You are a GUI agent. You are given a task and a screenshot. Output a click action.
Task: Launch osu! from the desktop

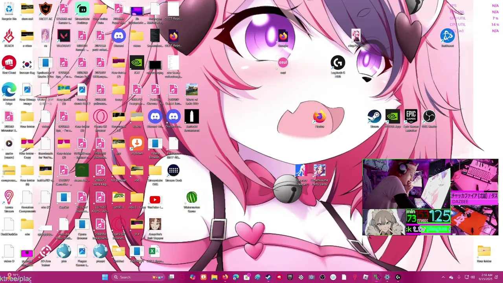pos(283,65)
